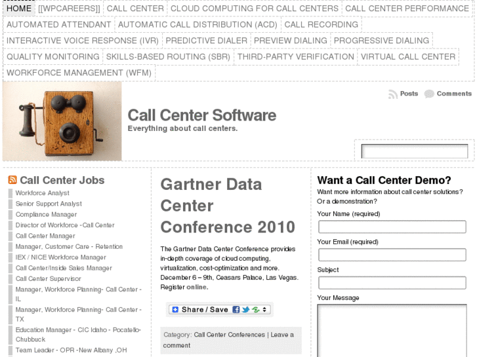Open Progressive Dialing page
The width and height of the screenshot is (477, 357).
tap(381, 41)
